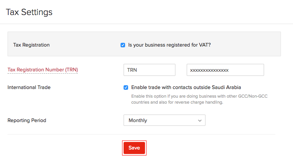Viewport: 293px width, 163px height.
Task: Click the Reporting Period label
Action: (x=27, y=121)
